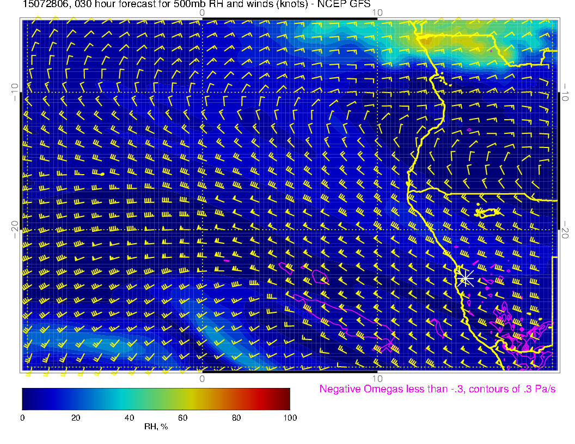The height and width of the screenshot is (444, 575).
Task: Click the yellow island outline east of the coast
Action: coord(487,212)
